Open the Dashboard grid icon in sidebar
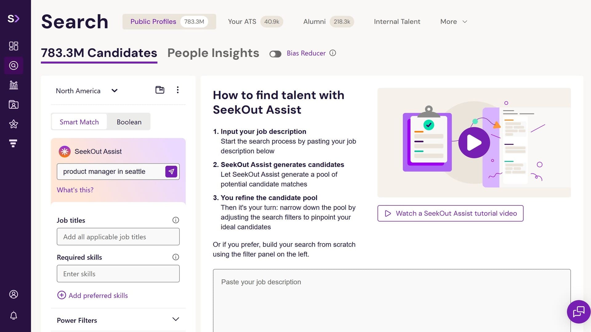Image resolution: width=591 pixels, height=332 pixels. point(14,45)
